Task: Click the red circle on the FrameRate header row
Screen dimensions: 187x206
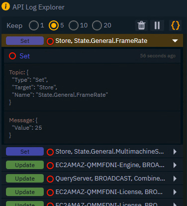Action: tap(50, 41)
